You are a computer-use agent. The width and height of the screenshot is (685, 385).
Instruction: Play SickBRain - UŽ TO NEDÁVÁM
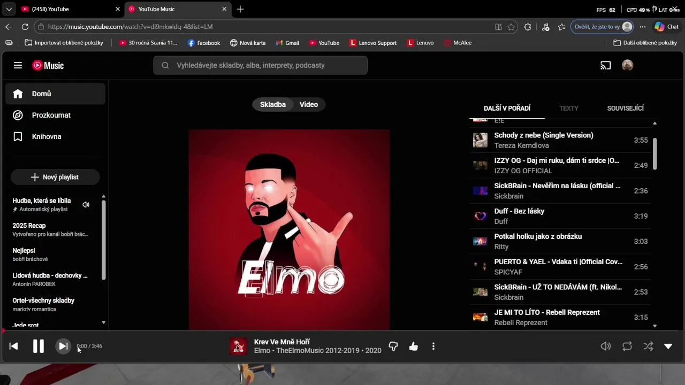[560, 292]
